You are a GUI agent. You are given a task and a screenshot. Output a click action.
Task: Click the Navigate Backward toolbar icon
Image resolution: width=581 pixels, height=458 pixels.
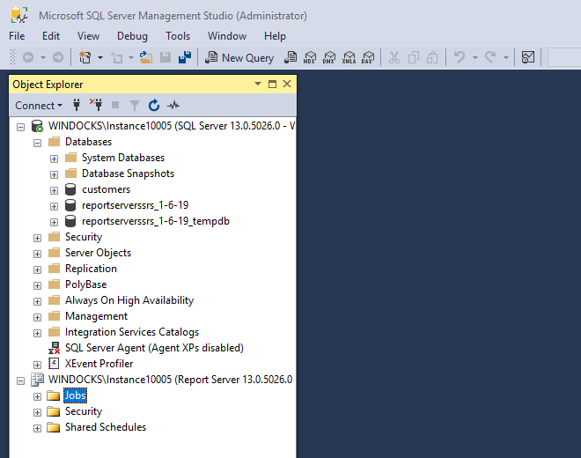(28, 57)
